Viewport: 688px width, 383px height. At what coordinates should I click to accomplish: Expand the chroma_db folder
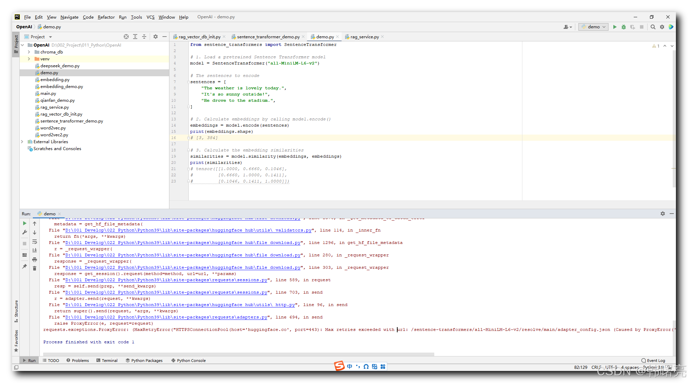pos(29,52)
